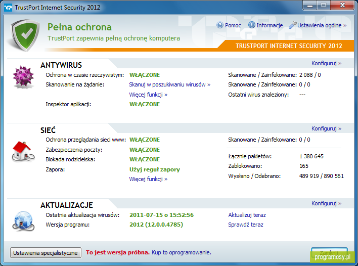Viewport: 358px width, 266px height.
Task: Open the Ustawienia specjalistyczne button
Action: (46, 253)
